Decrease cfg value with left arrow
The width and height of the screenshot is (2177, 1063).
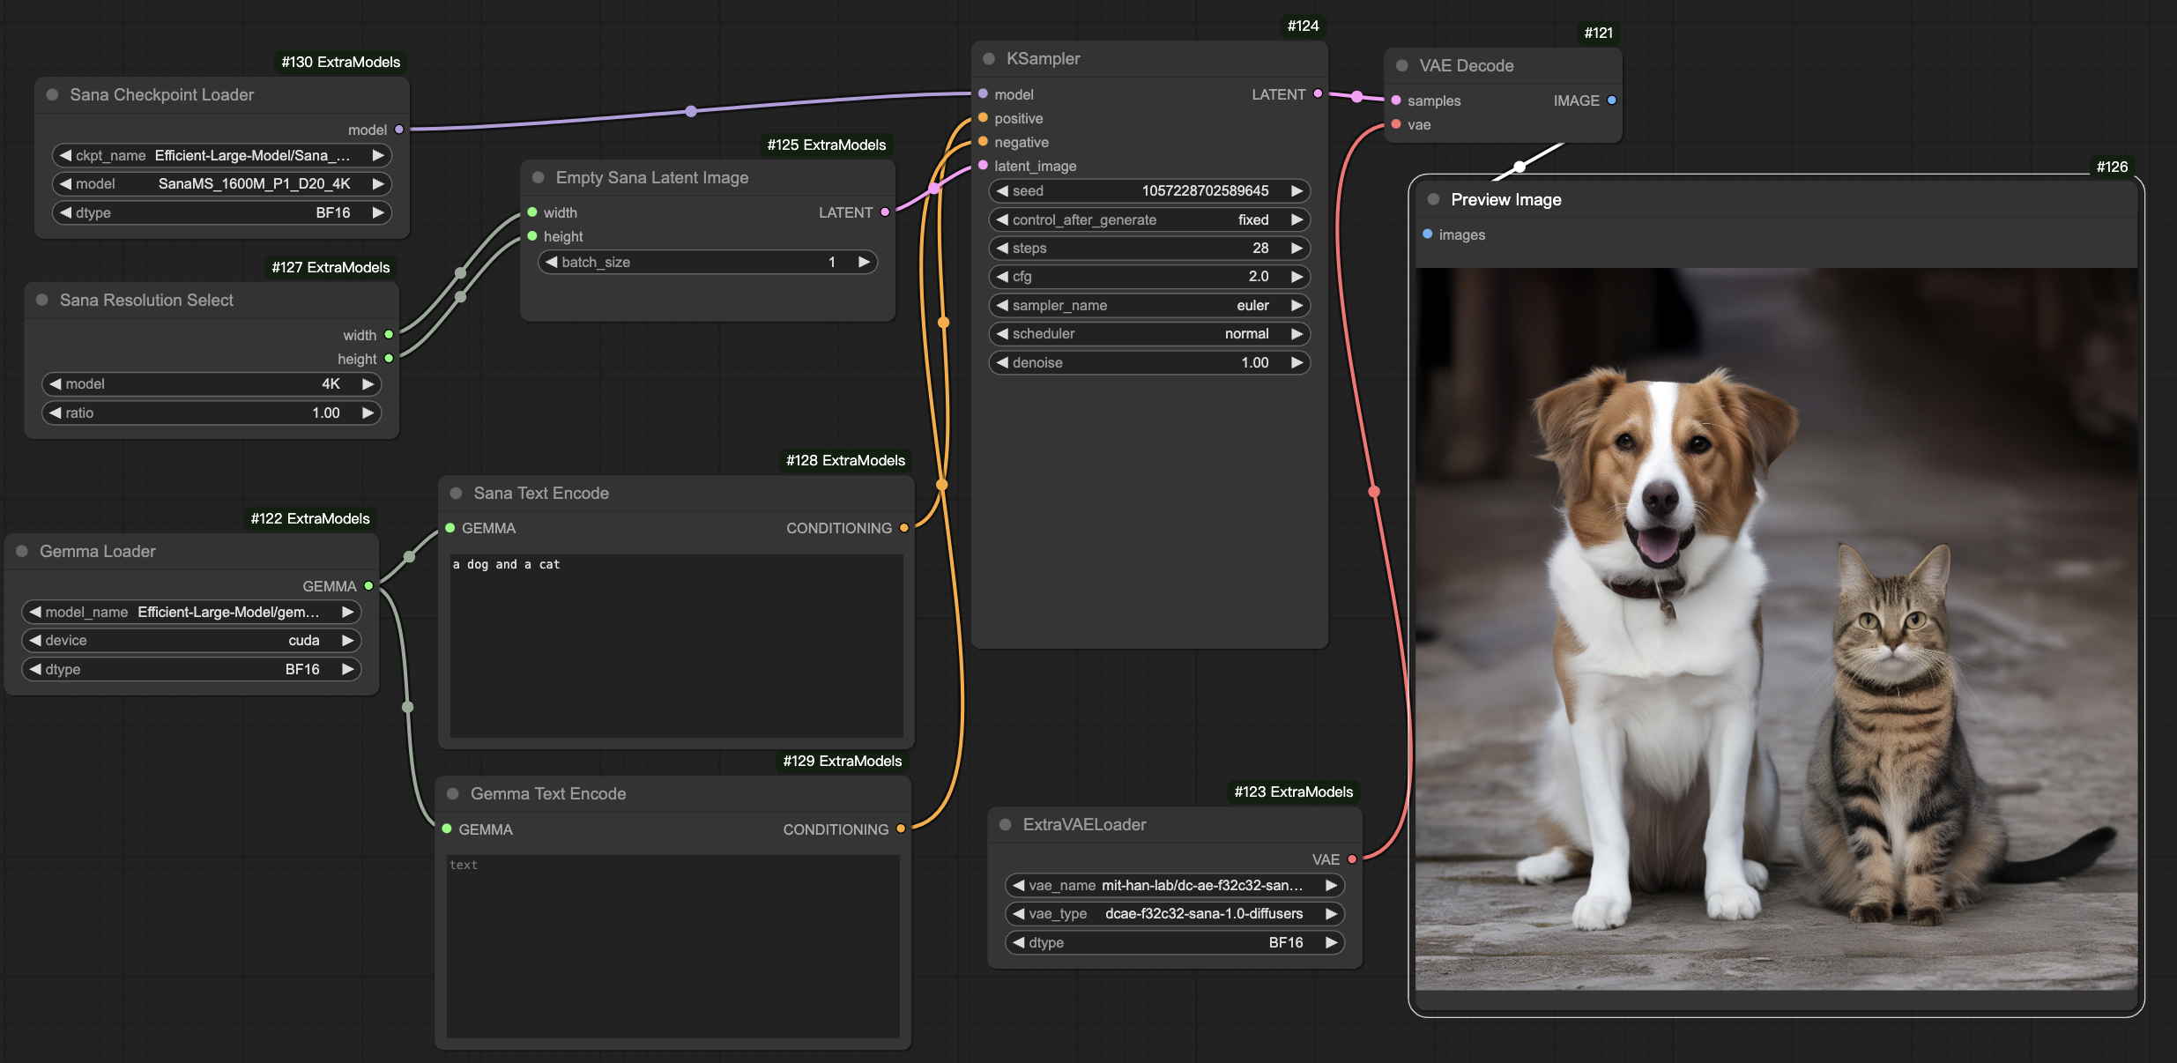coord(1002,277)
